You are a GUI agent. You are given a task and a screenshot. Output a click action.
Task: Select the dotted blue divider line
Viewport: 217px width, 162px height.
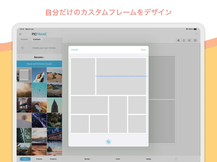click(x=121, y=76)
